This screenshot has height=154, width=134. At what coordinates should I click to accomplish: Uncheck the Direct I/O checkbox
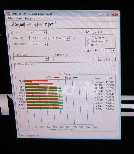click(88, 32)
